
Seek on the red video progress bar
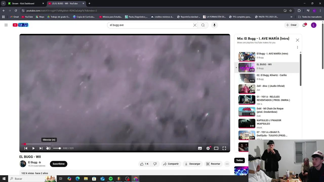pyautogui.click(x=125, y=144)
